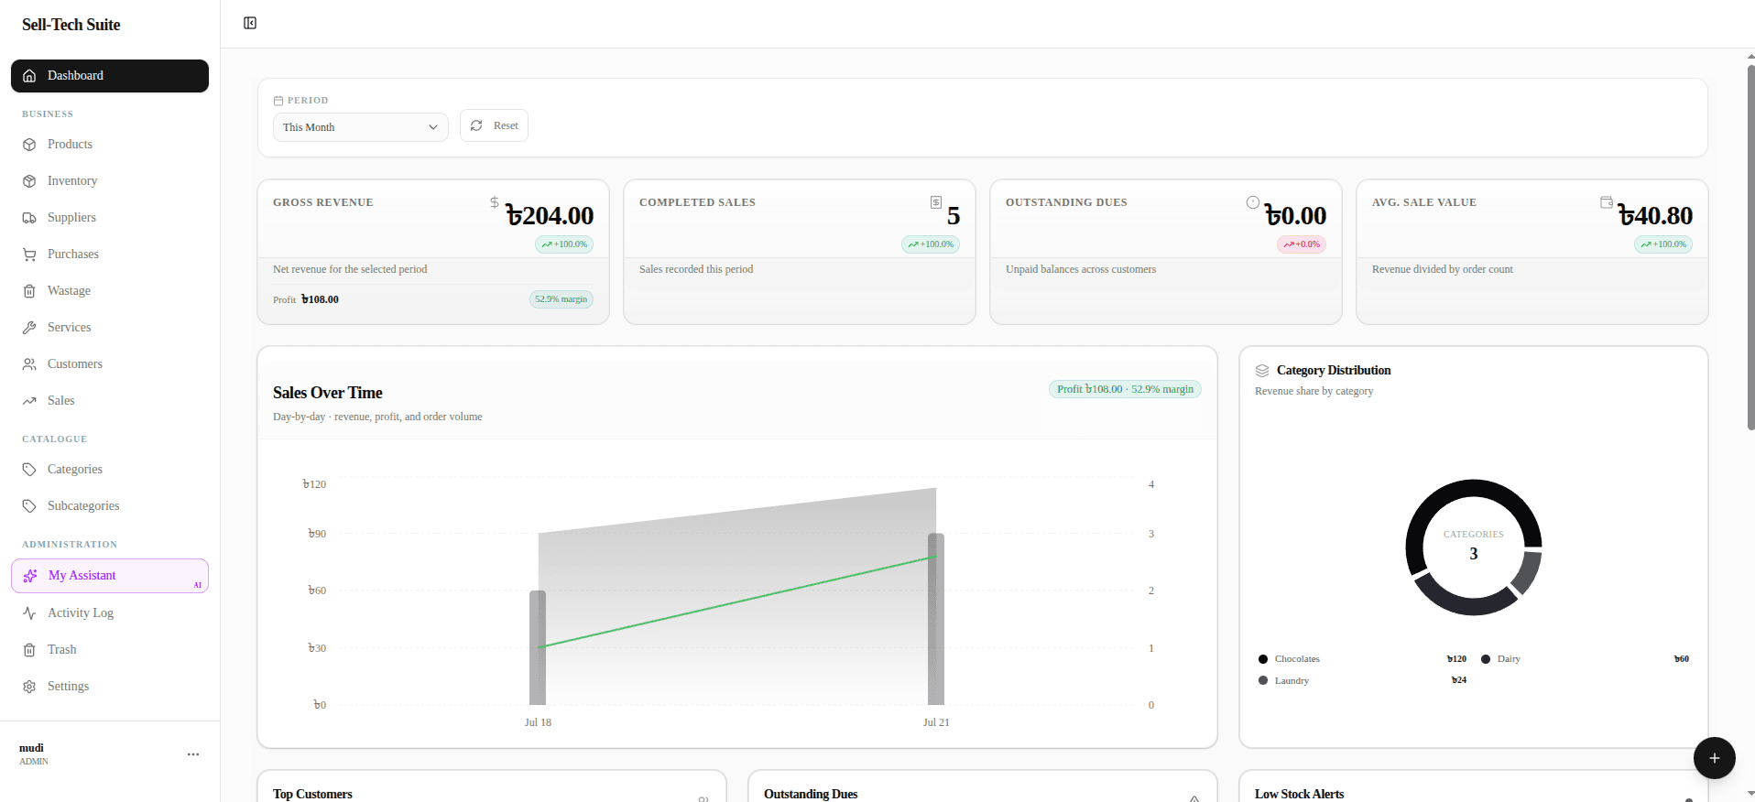Click the Outstanding Dues ৳0.00 value
1755x802 pixels.
coord(1295,216)
